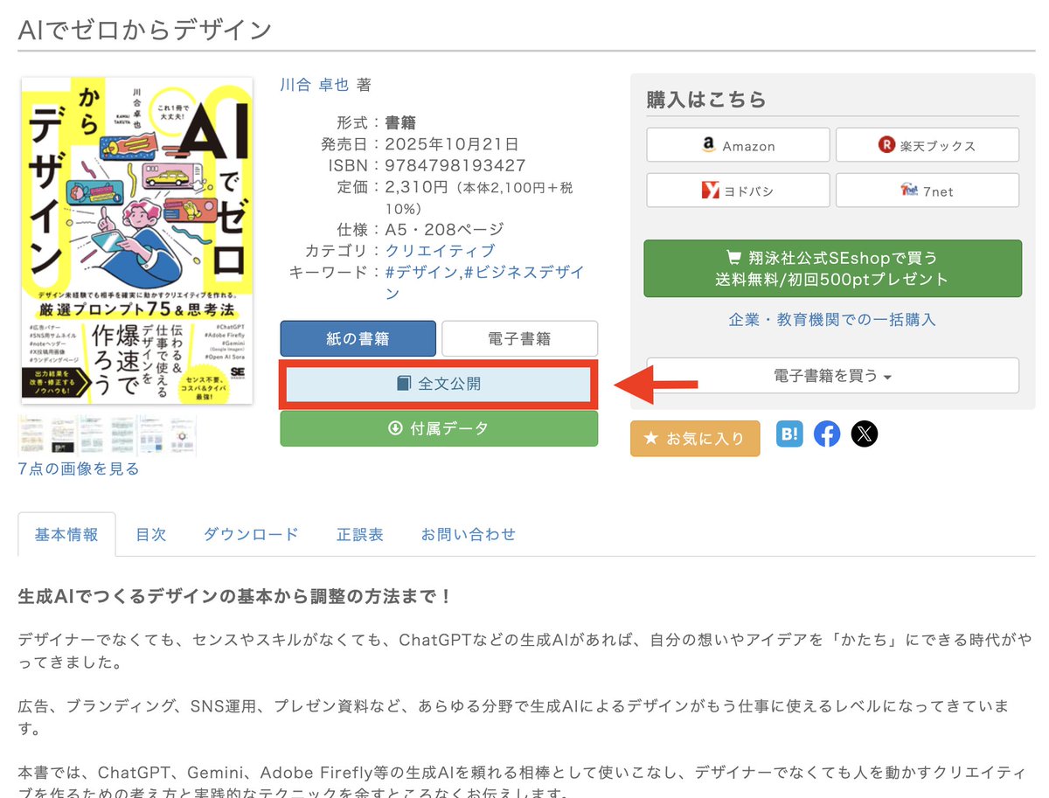Click page heading AIでゼロからデザイン
The image size is (1049, 798).
145,30
